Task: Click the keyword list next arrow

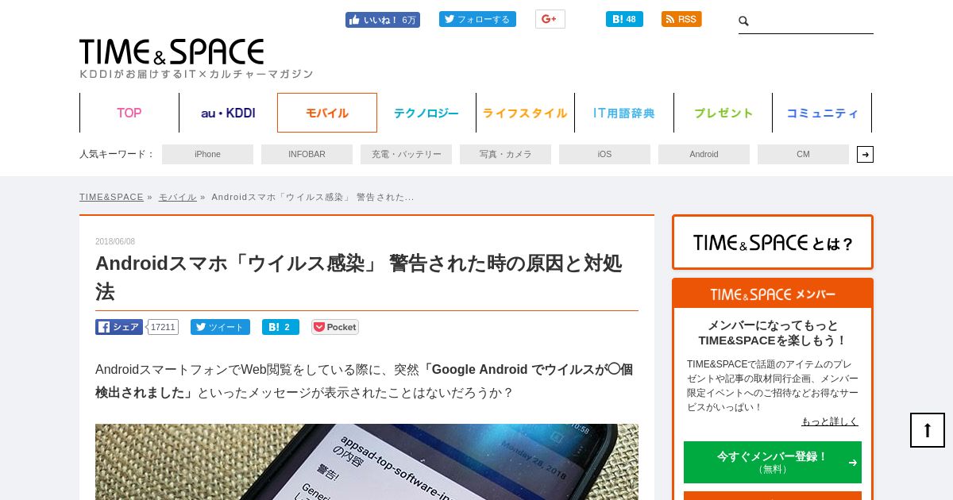Action: coord(865,154)
